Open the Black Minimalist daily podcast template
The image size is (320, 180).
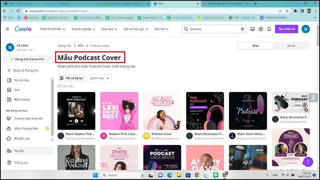pos(291,102)
